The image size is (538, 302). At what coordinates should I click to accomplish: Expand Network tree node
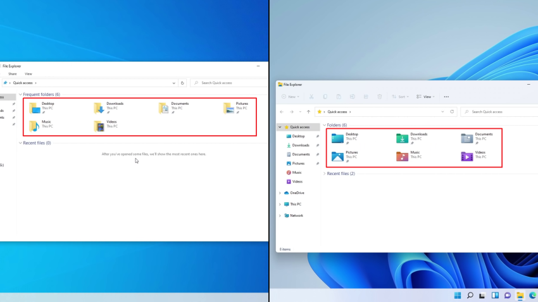pyautogui.click(x=280, y=215)
